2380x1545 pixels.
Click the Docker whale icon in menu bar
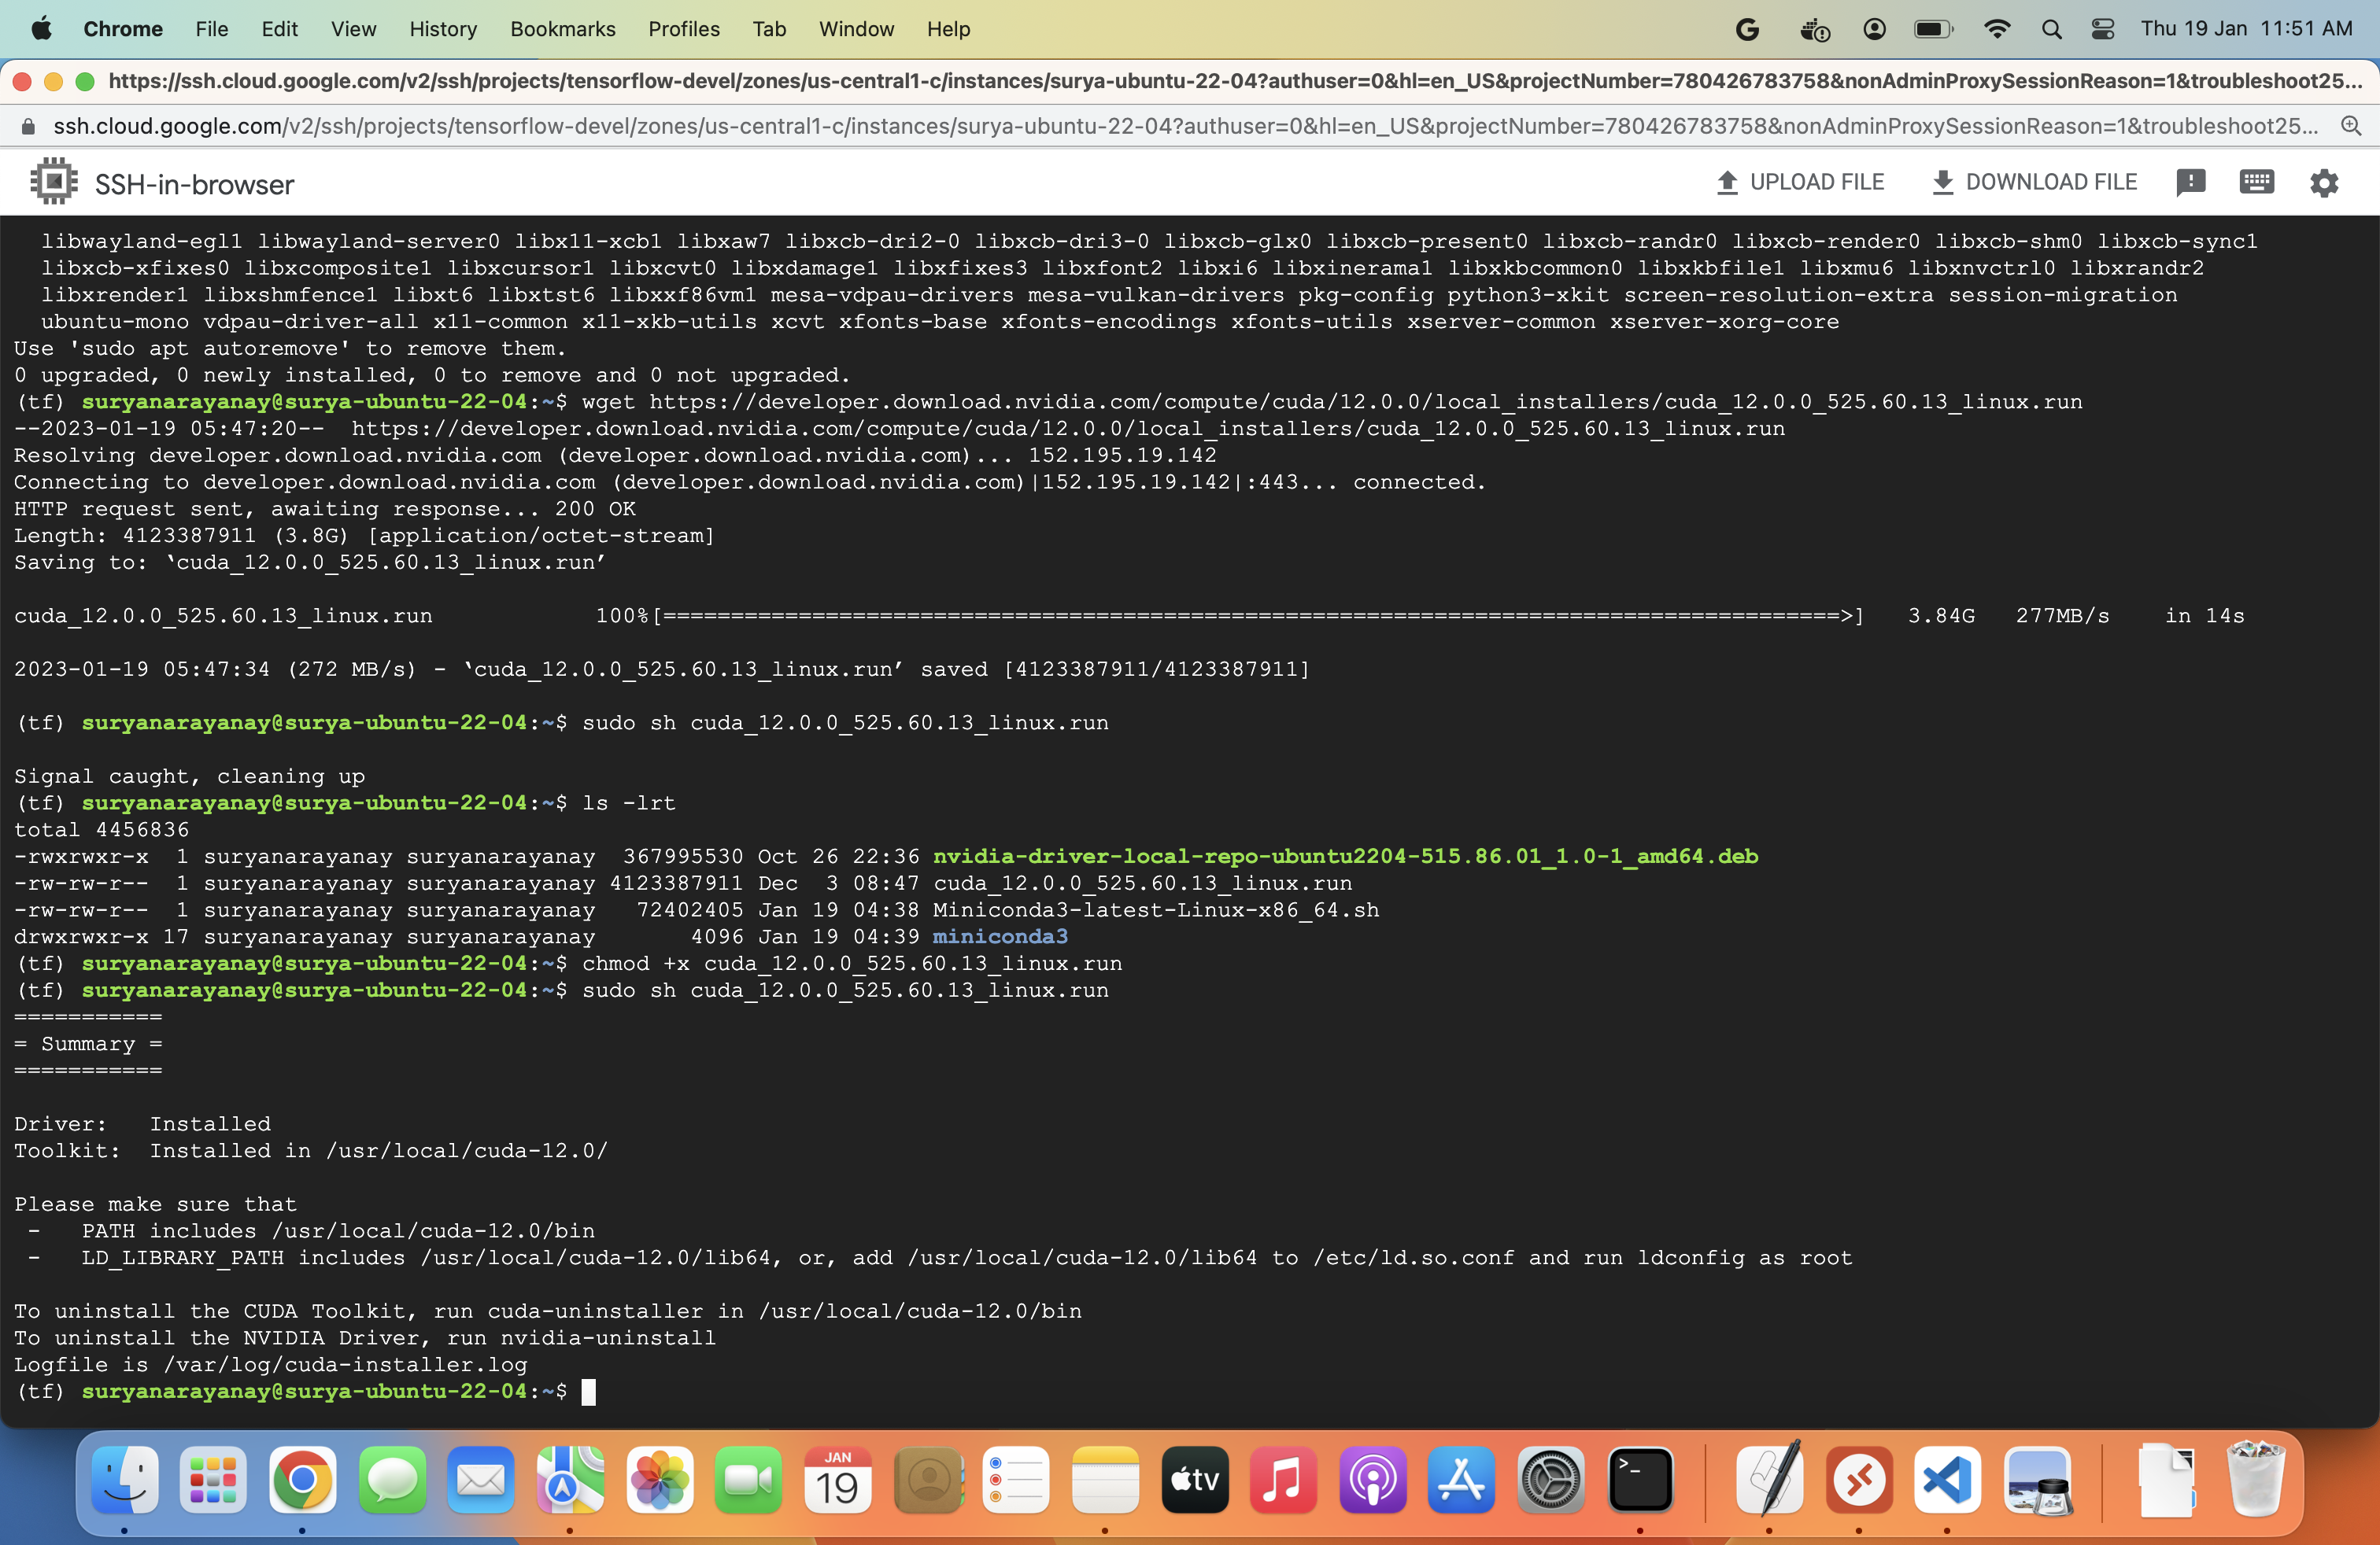tap(1814, 29)
